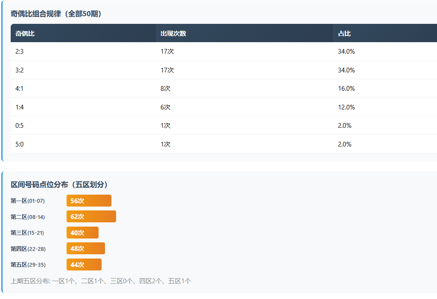
Task: Click the 占比 column header
Action: (344, 34)
